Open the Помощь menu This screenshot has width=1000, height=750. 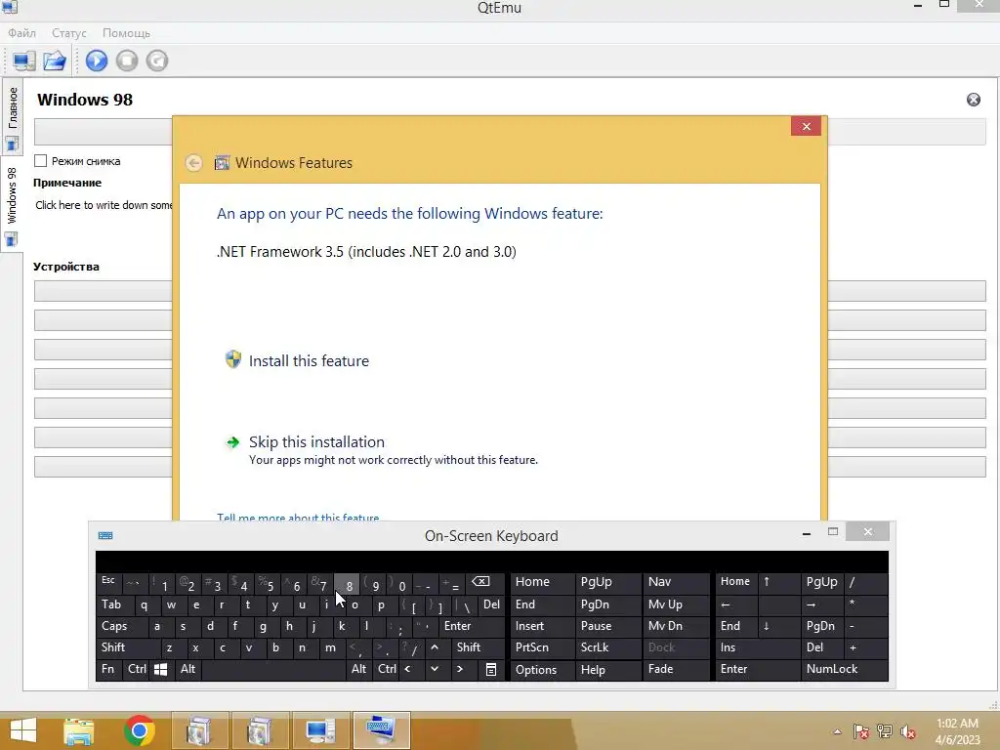tap(126, 33)
